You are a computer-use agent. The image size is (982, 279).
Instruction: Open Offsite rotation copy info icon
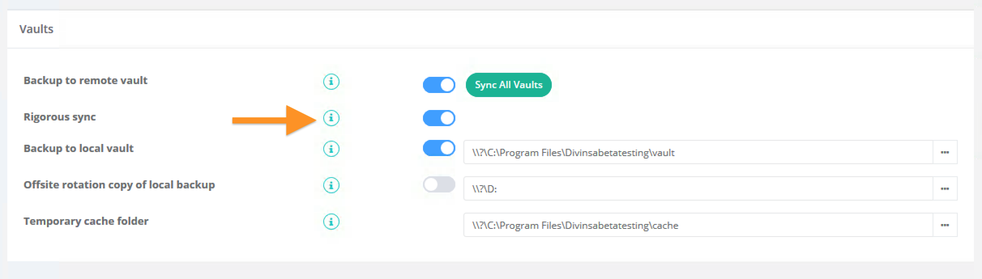point(331,185)
